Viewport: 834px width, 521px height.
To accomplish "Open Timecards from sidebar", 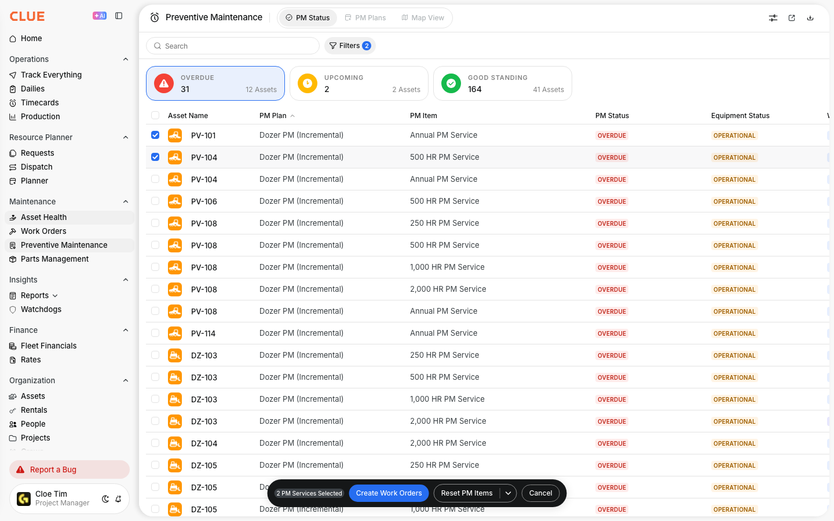I will point(39,102).
